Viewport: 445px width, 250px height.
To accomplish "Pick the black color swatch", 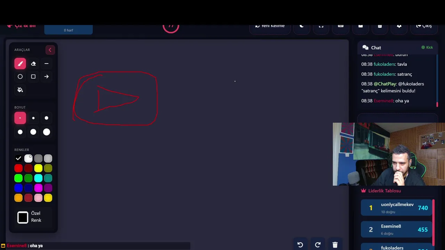I will click(18, 158).
